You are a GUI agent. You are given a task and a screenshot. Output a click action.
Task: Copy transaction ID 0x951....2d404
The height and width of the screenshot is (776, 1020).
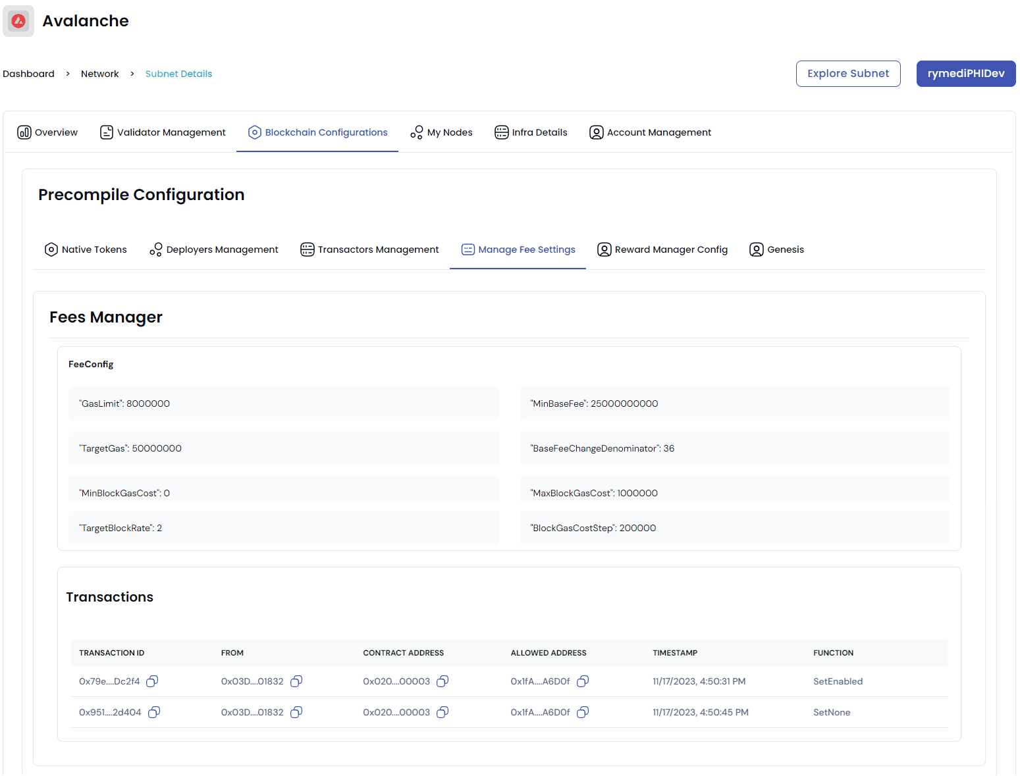(154, 712)
